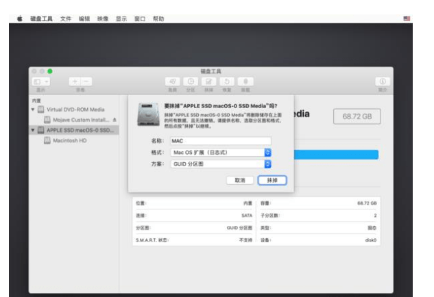The height and width of the screenshot is (297, 434).
Task: Open the 格式 format dropdown
Action: pos(267,152)
